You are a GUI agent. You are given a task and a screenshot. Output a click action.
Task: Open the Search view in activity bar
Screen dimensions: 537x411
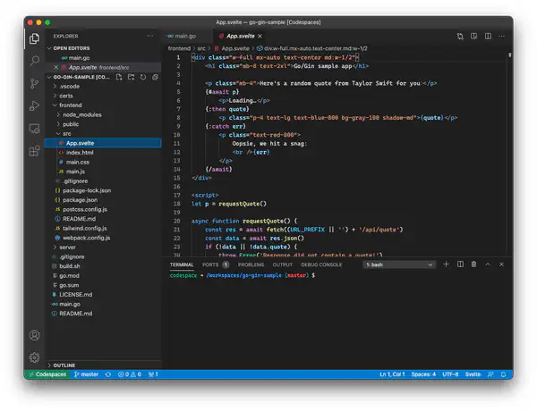coord(34,61)
